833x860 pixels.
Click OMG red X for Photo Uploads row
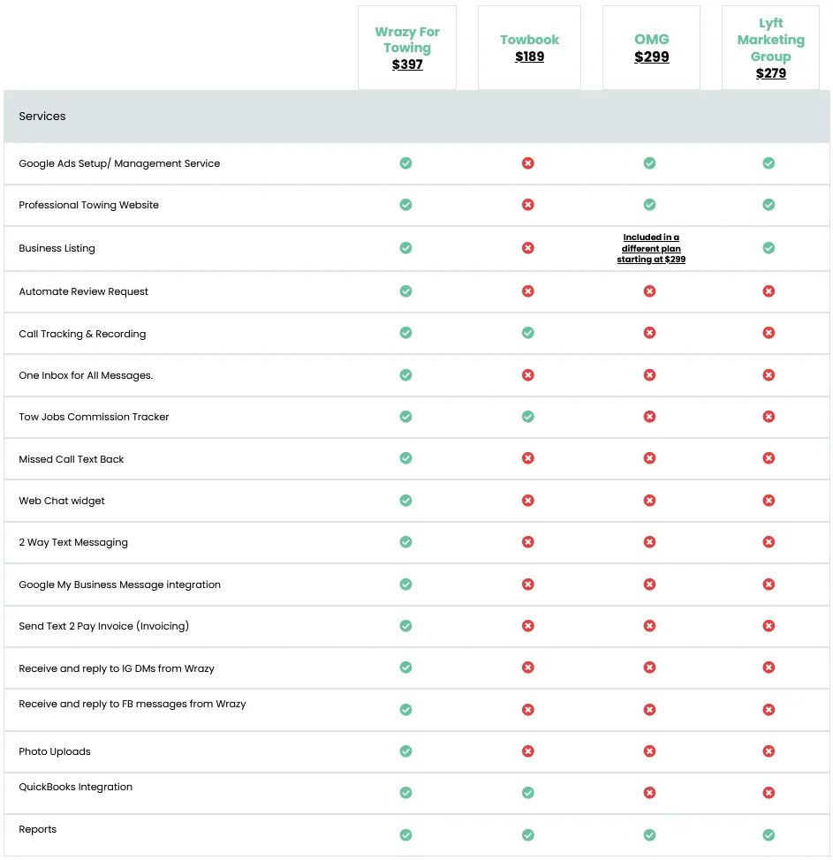click(650, 751)
